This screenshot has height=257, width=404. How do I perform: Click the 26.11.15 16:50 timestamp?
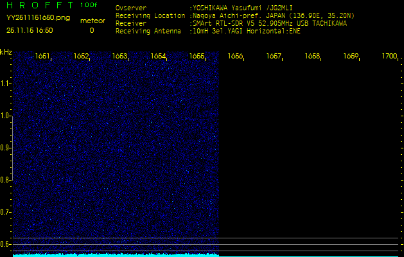(x=30, y=30)
